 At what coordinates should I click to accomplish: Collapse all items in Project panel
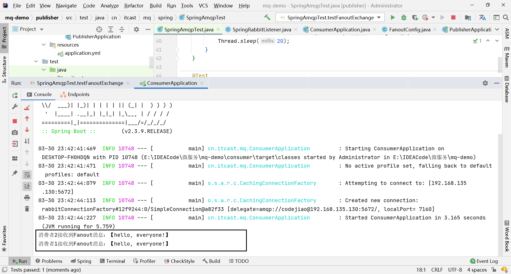pos(122,29)
